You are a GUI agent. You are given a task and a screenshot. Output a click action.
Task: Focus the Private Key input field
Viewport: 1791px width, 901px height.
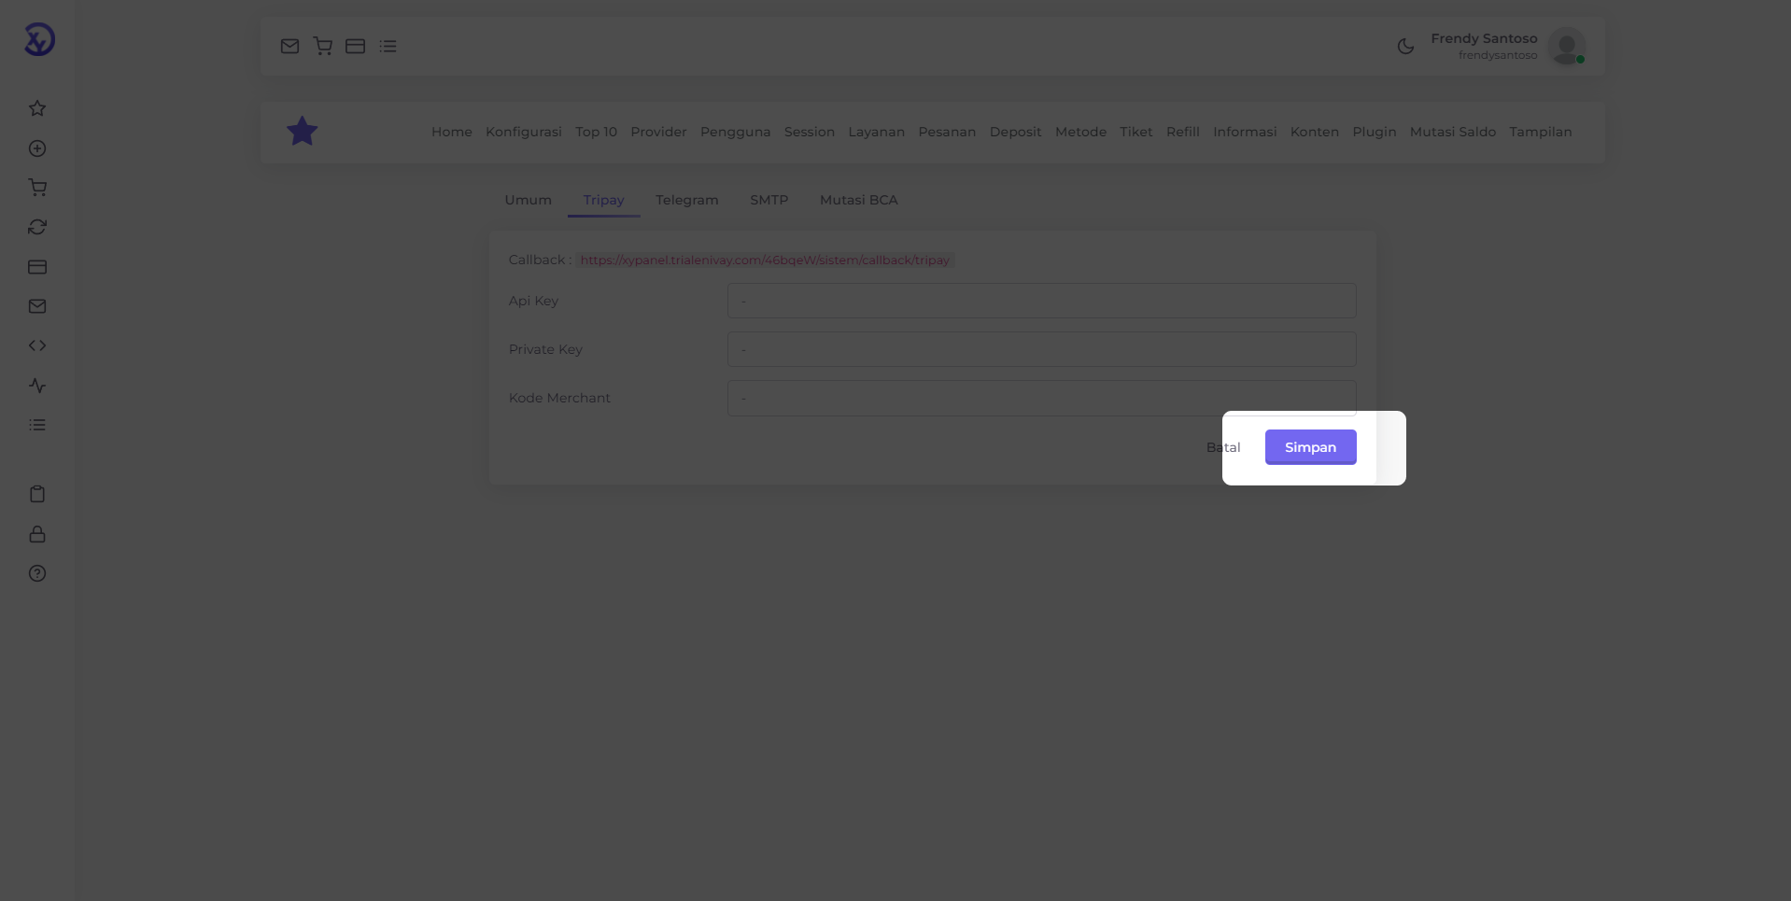click(1042, 349)
